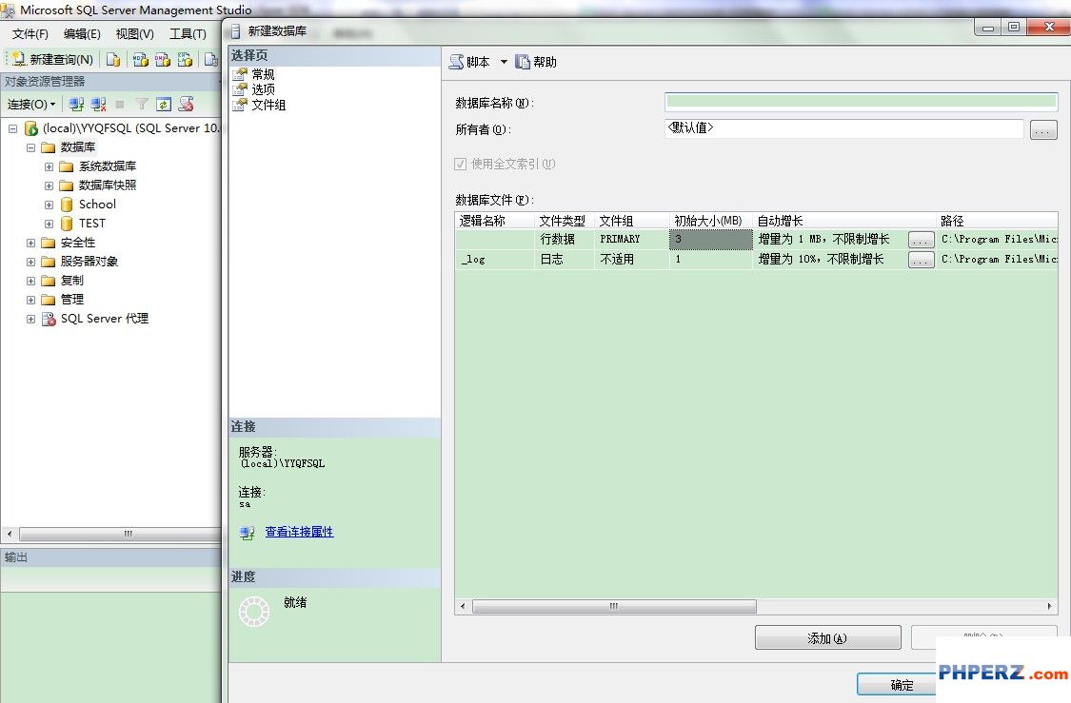Screen dimensions: 1071x703
Task: Expand the 复制 tree node
Action: [x=30, y=282]
